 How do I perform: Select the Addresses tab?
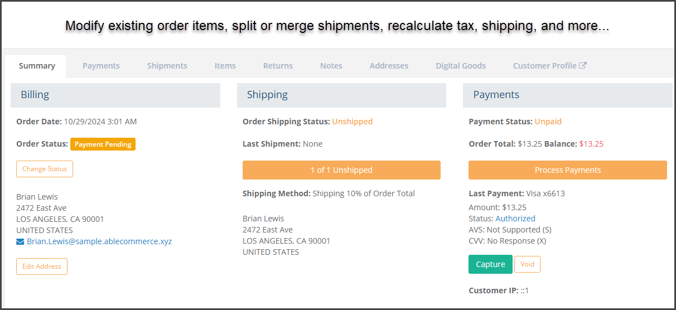[389, 66]
